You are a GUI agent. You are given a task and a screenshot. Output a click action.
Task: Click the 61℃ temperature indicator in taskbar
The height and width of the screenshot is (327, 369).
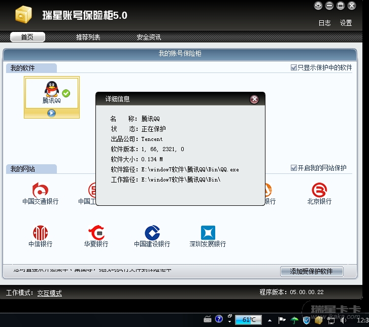pyautogui.click(x=249, y=320)
